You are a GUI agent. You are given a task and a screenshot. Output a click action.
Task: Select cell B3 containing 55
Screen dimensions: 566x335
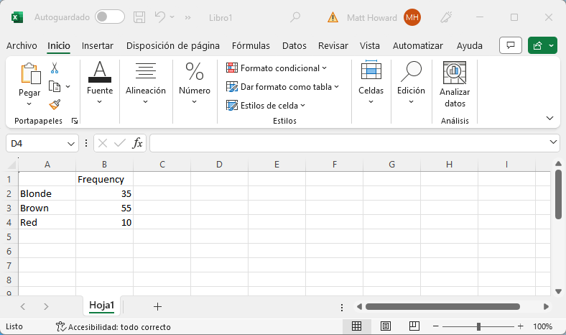(x=104, y=208)
